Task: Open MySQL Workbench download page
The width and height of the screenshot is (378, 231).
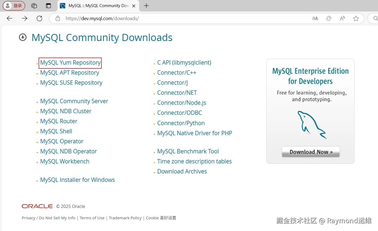Action: click(x=65, y=162)
